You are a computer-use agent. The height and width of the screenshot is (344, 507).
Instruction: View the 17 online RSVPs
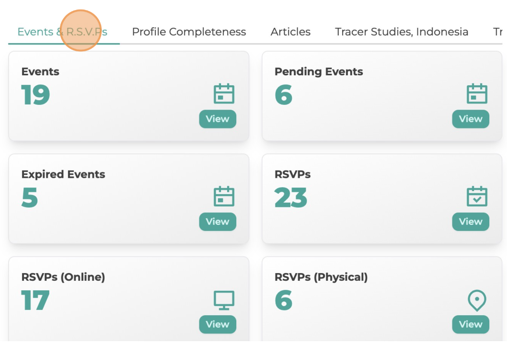(218, 324)
